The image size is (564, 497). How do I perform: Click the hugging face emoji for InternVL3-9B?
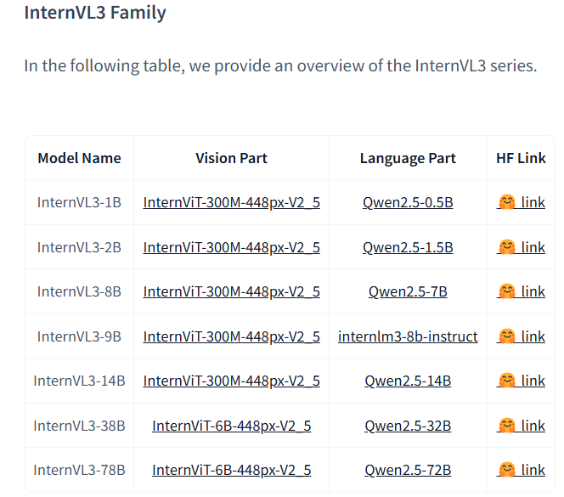507,336
